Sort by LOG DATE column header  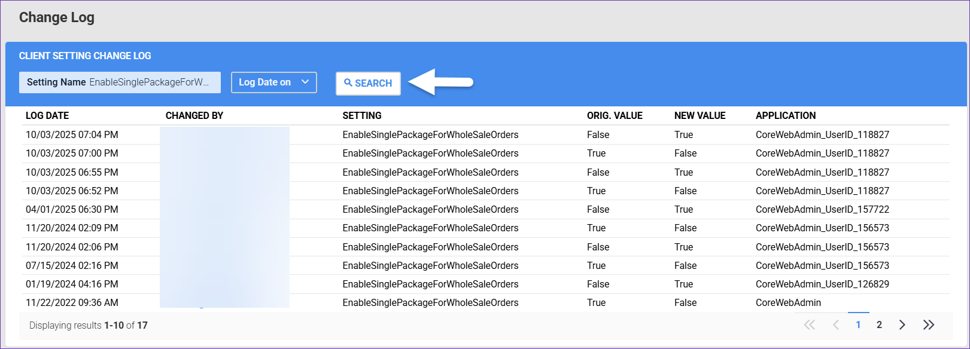tap(47, 116)
